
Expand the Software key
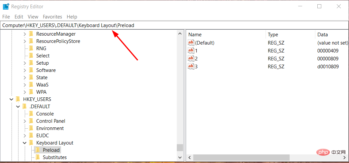(25, 70)
